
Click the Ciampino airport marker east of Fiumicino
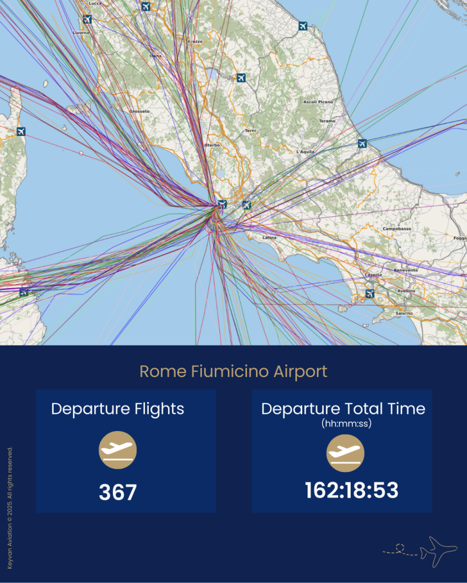click(246, 205)
